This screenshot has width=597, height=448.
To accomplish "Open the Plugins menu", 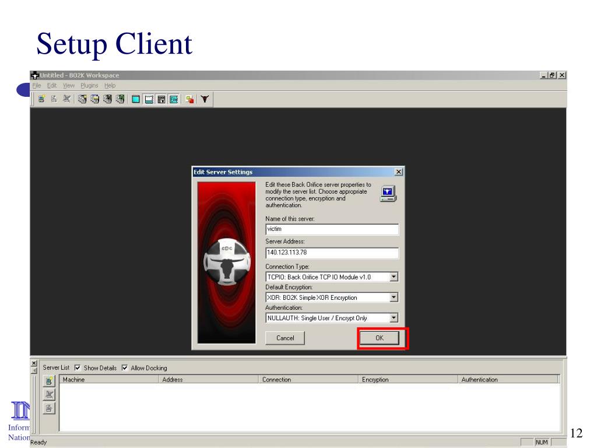I will pyautogui.click(x=89, y=85).
